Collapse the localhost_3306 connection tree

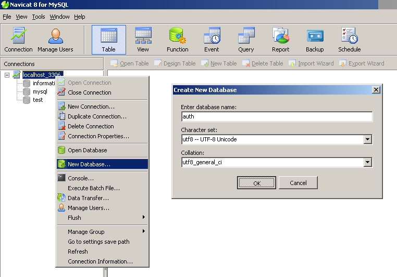[x=7, y=75]
